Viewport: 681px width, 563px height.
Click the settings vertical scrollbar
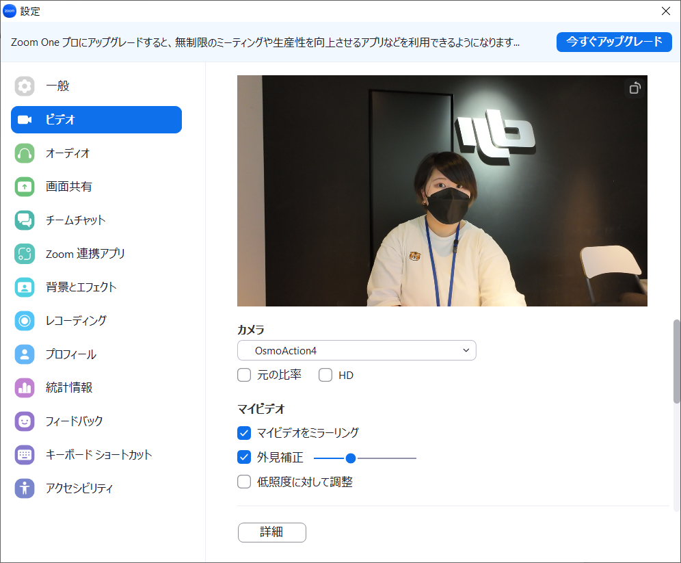[x=676, y=363]
